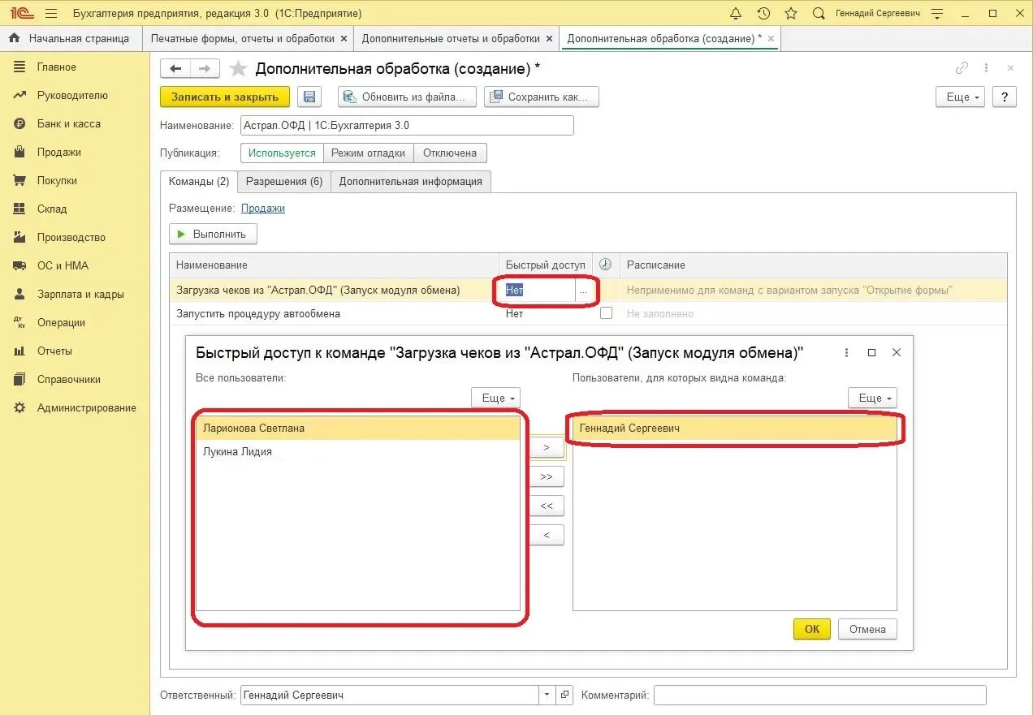This screenshot has height=715, width=1033.
Task: Open form's three-dot options menu
Action: [986, 69]
